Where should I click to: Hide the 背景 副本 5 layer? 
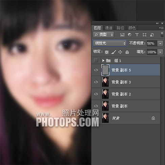[96, 70]
